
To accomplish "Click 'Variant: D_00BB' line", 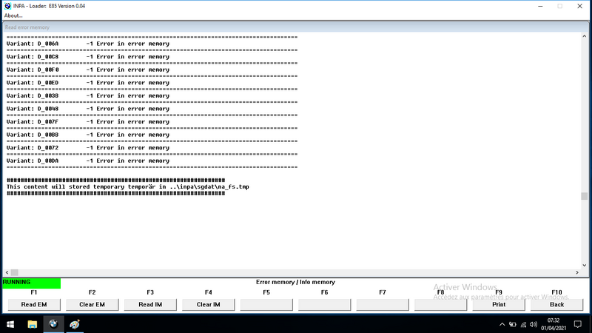I will (x=87, y=135).
